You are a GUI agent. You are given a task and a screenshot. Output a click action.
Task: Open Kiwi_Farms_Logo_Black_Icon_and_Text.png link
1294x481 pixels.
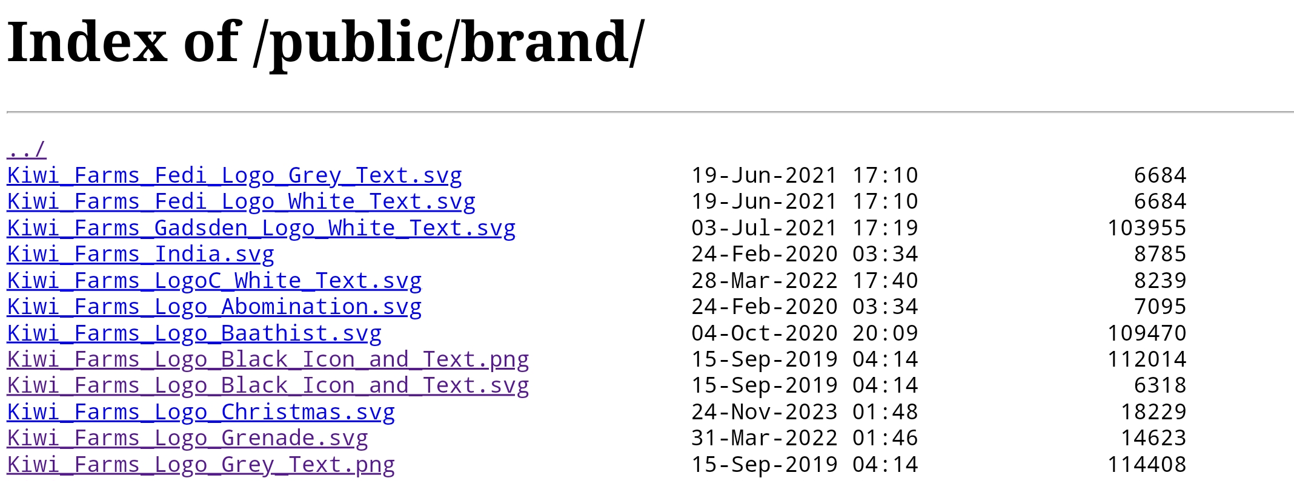[268, 359]
